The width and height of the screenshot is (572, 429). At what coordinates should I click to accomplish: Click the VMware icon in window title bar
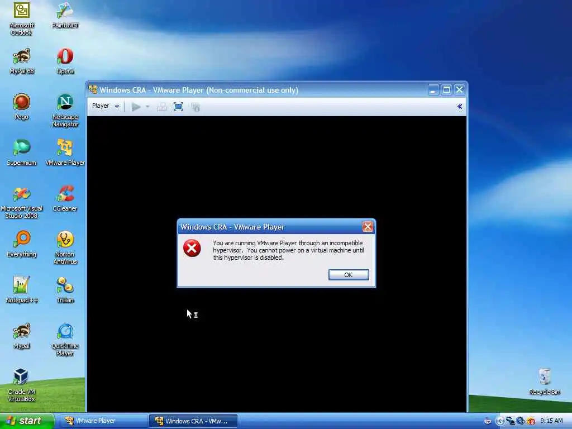(93, 89)
